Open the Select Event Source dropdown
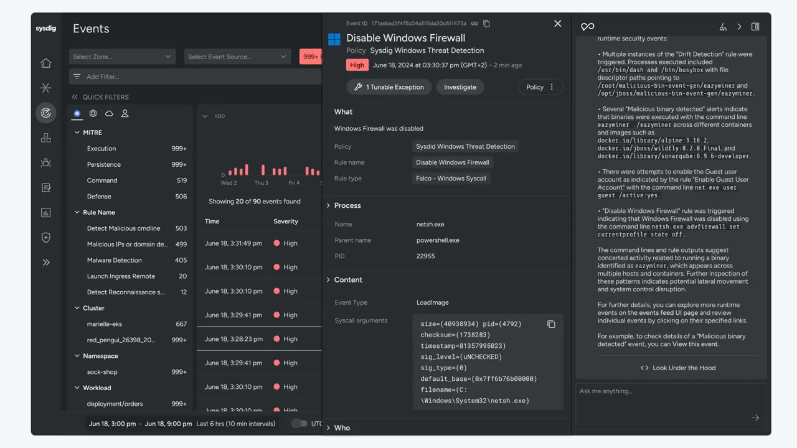Viewport: 797px width, 448px height. (237, 57)
